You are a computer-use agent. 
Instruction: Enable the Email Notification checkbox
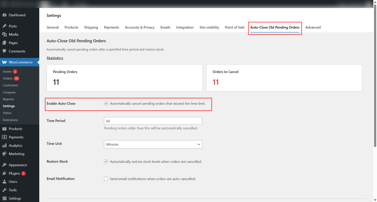pos(106,179)
